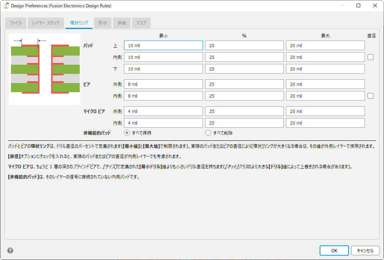Click the マイクロ ビア 外側 percent field
Screen dimensions: 384x260
(244, 111)
